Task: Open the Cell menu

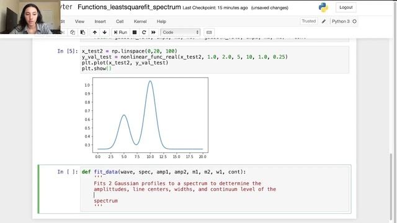Action: pos(120,22)
